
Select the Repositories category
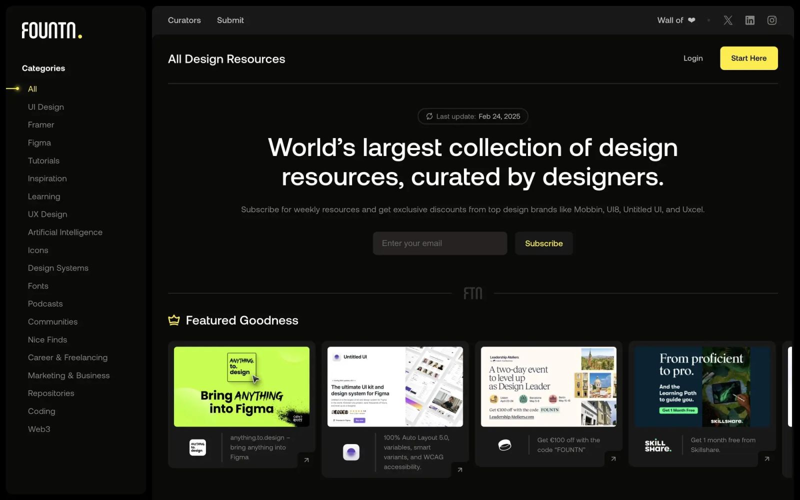tap(51, 393)
